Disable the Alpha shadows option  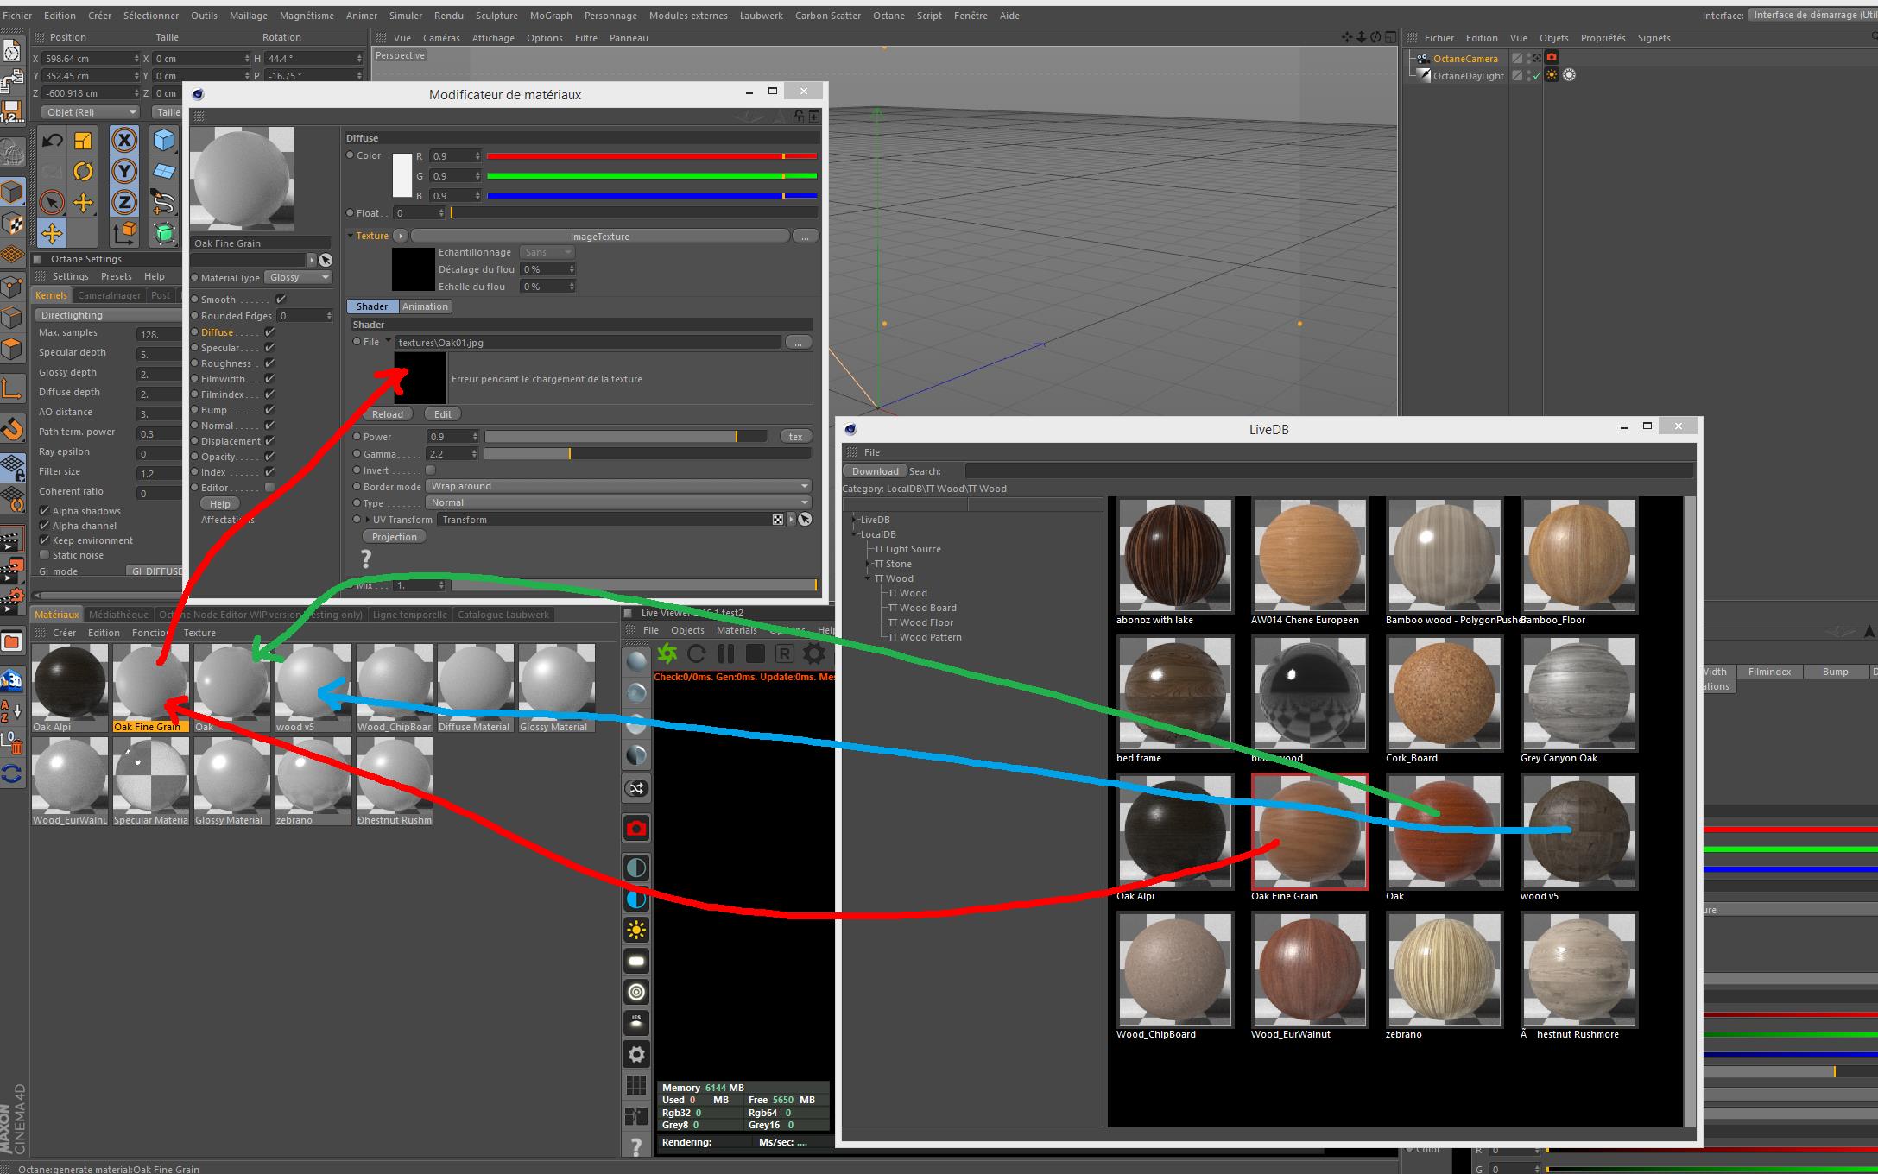click(45, 511)
